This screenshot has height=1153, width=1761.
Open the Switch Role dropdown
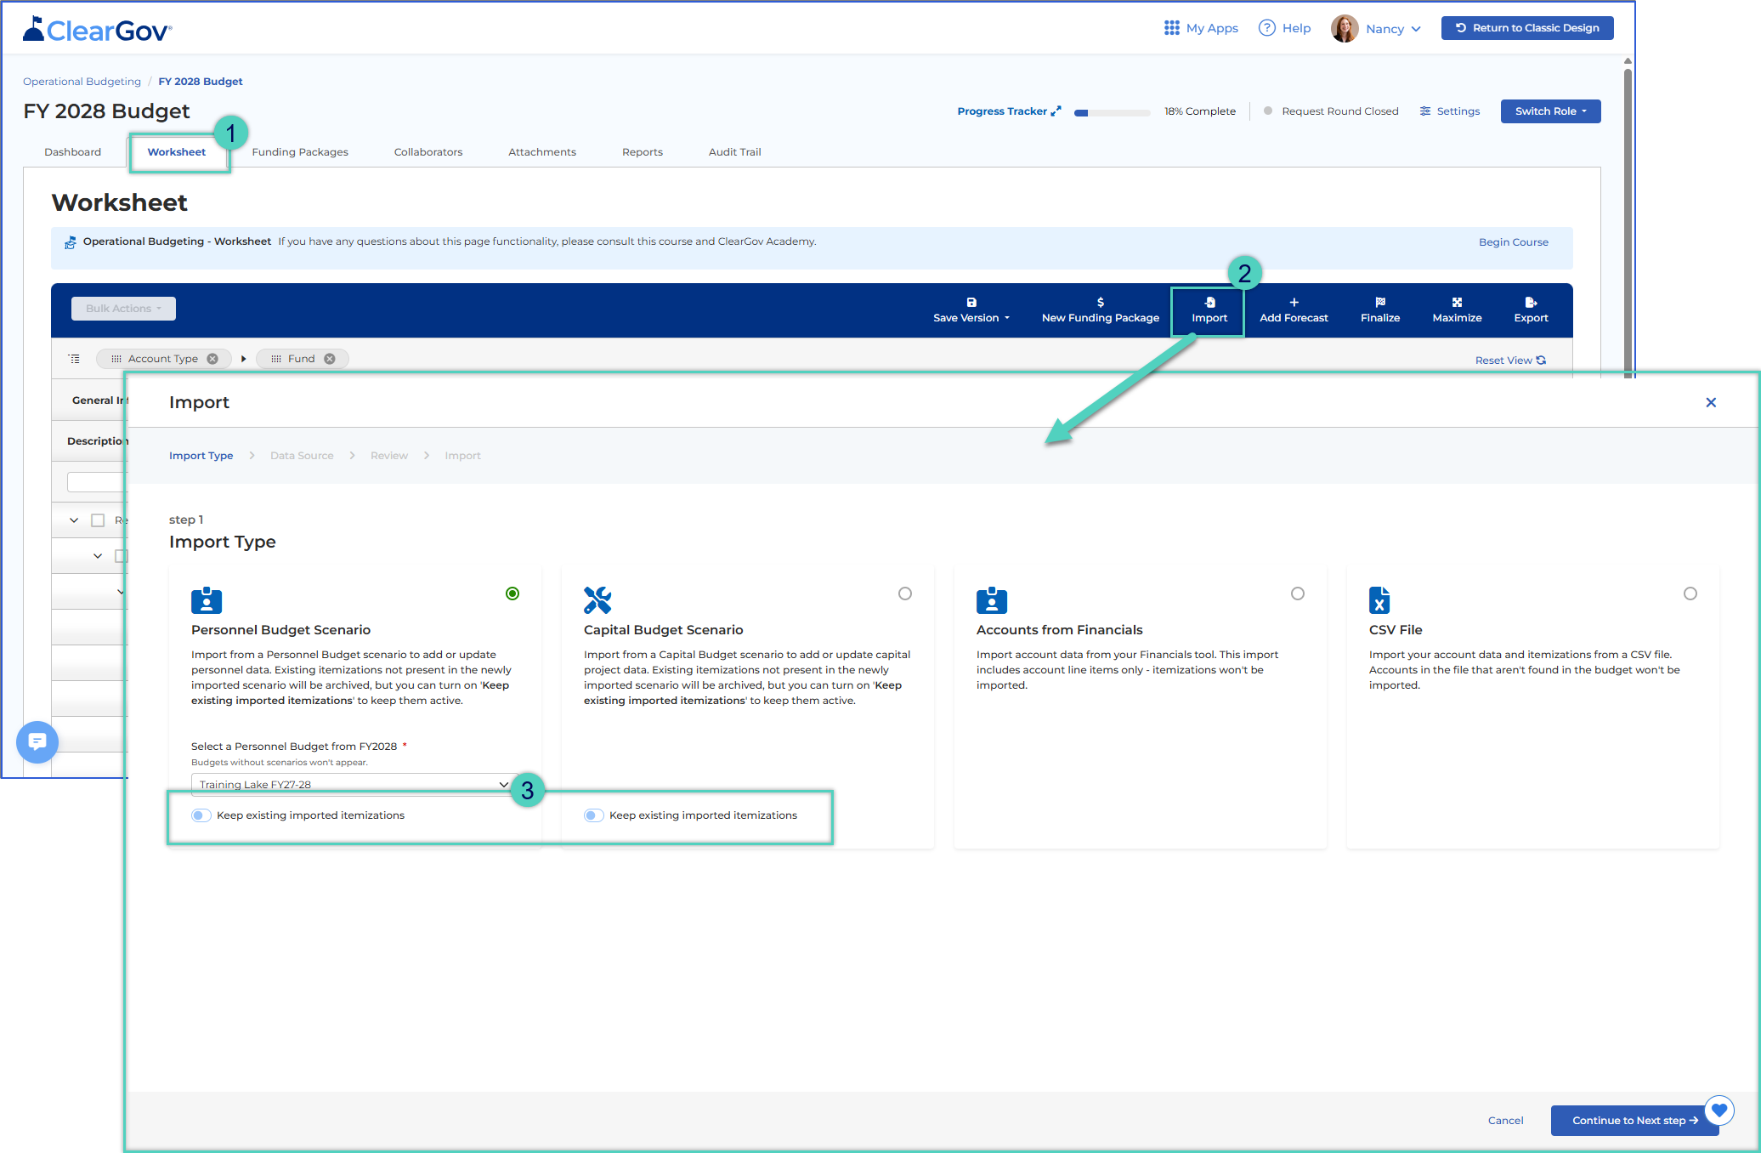[x=1550, y=111]
